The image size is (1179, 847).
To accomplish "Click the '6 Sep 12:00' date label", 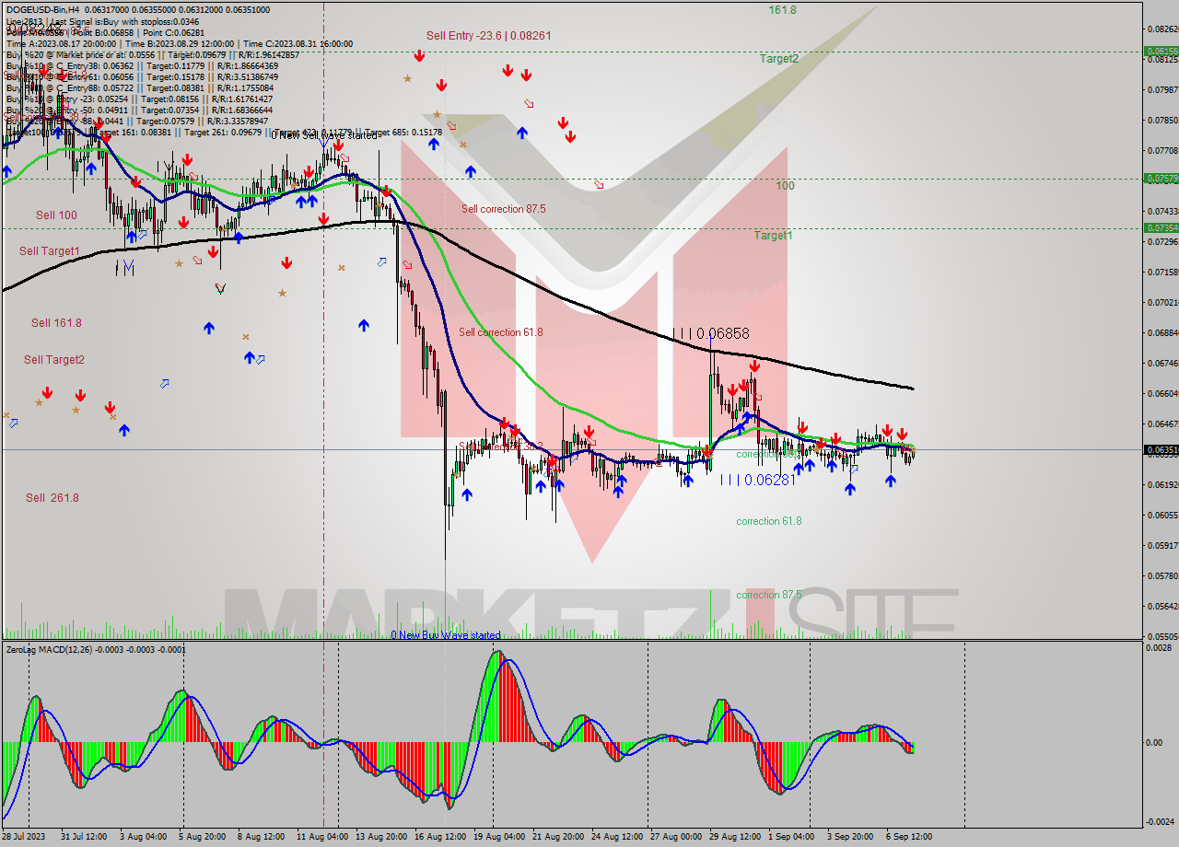I will [x=909, y=837].
